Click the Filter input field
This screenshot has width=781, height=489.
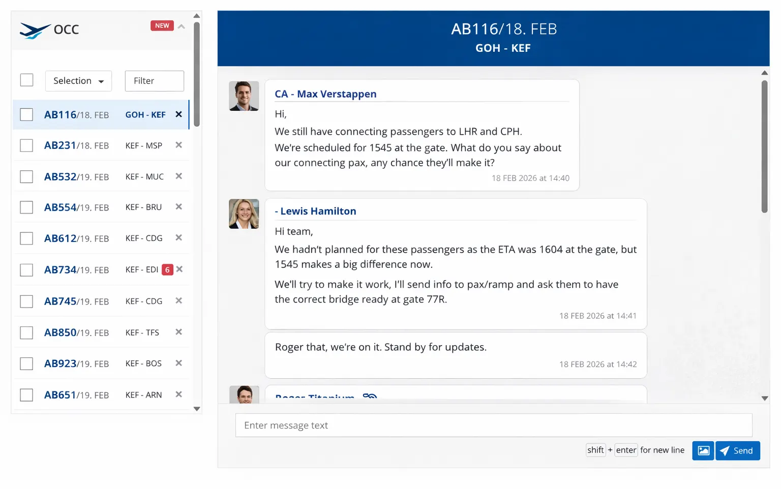pos(155,81)
